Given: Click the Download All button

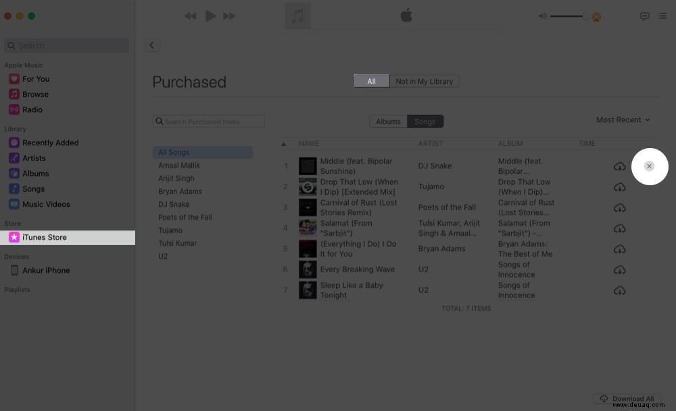Looking at the screenshot, I should tap(627, 398).
